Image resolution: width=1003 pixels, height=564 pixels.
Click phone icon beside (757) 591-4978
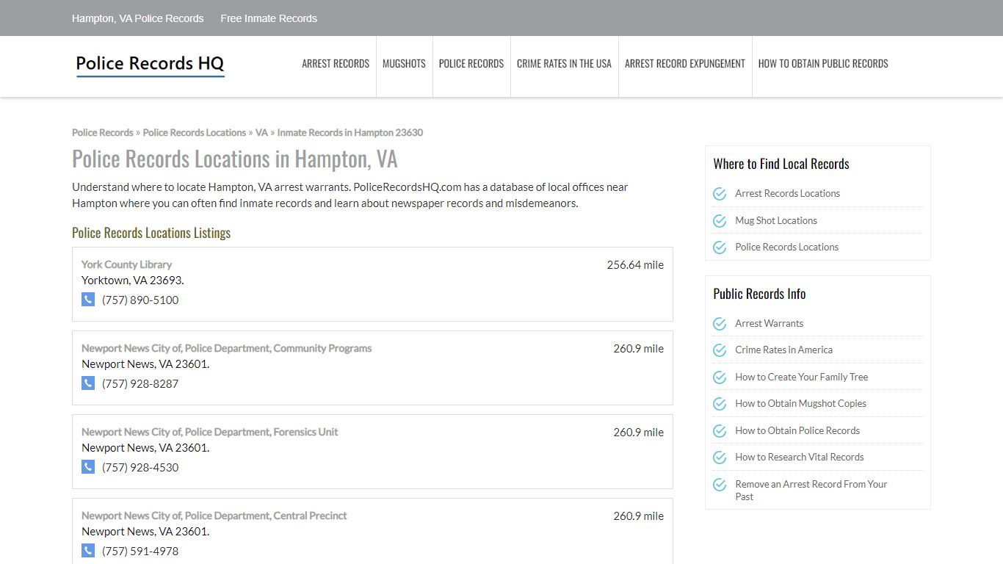[x=88, y=550]
